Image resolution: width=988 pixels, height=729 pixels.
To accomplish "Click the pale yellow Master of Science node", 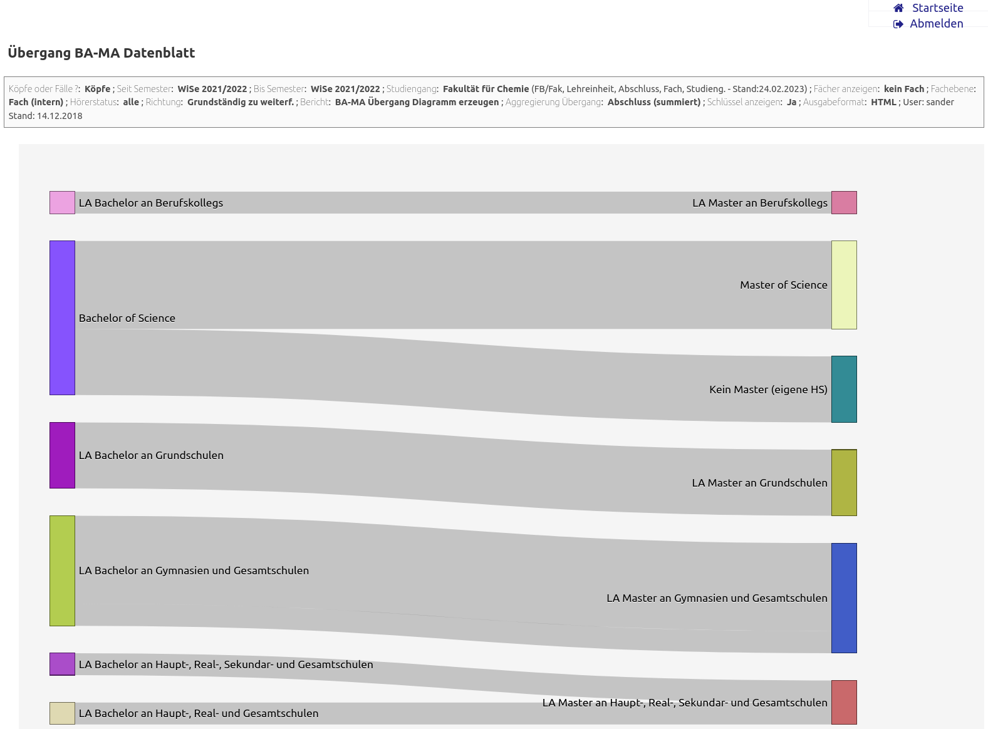I will (x=844, y=285).
